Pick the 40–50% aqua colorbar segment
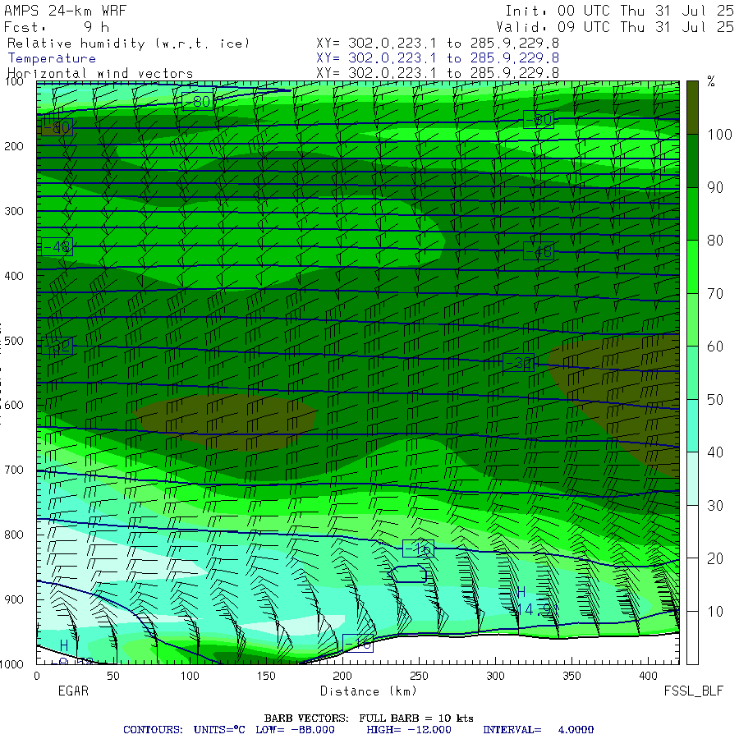Image resolution: width=739 pixels, height=739 pixels. [692, 426]
